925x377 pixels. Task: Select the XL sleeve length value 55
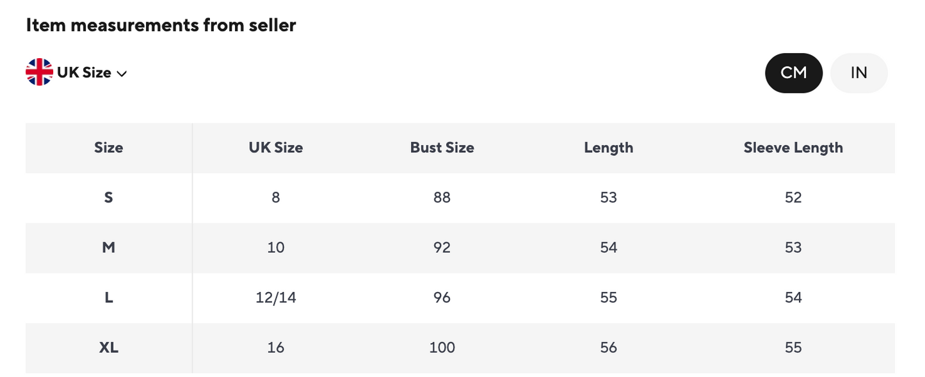pyautogui.click(x=792, y=348)
